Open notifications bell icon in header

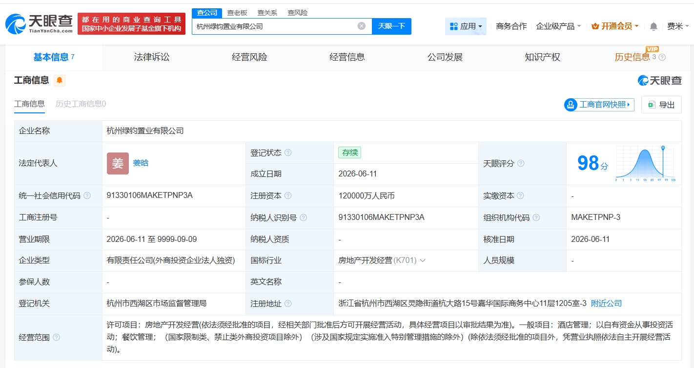653,26
